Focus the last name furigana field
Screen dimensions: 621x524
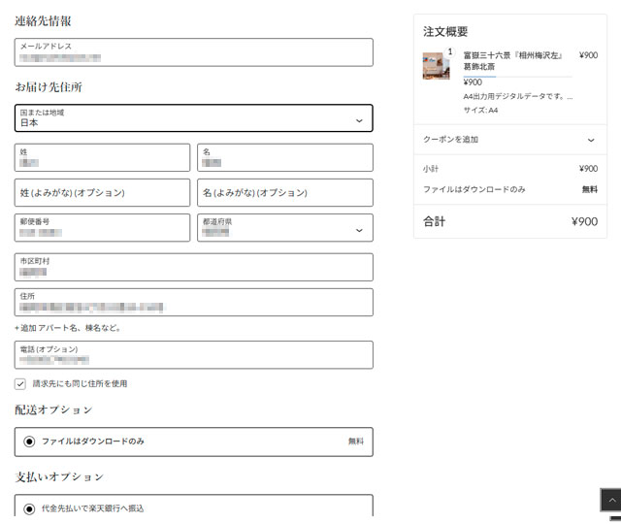tap(102, 193)
